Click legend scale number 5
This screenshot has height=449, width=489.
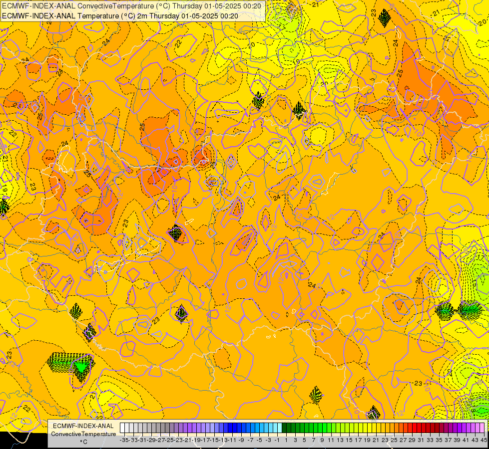304,440
